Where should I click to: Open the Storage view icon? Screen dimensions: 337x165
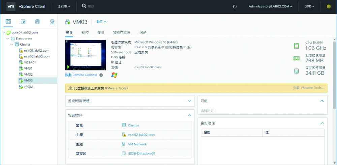37,21
